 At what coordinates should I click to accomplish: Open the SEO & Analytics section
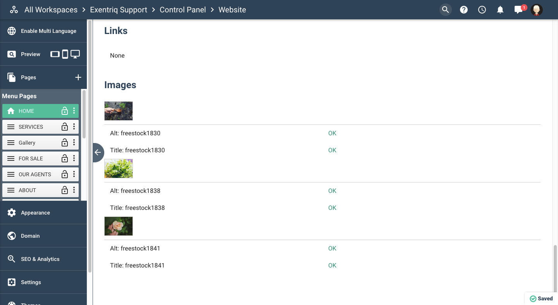tap(40, 259)
